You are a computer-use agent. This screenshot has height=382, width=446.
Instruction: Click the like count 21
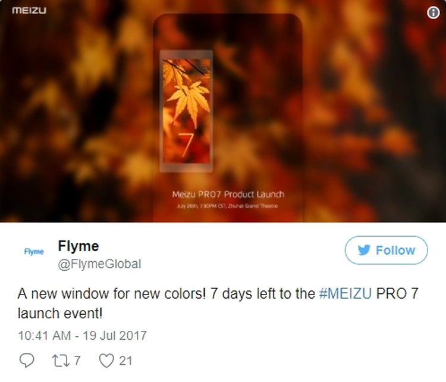[125, 361]
